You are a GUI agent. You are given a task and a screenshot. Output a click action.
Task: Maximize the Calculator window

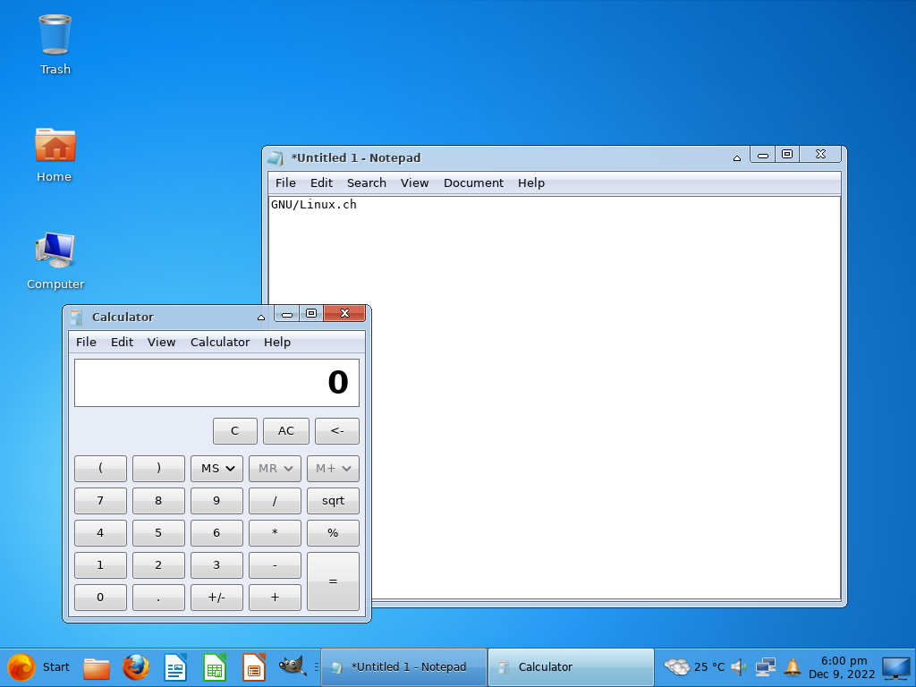311,314
